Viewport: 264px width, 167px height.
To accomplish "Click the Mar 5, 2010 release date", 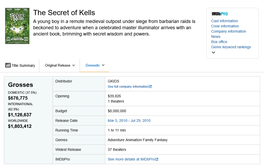I will [x=118, y=121].
